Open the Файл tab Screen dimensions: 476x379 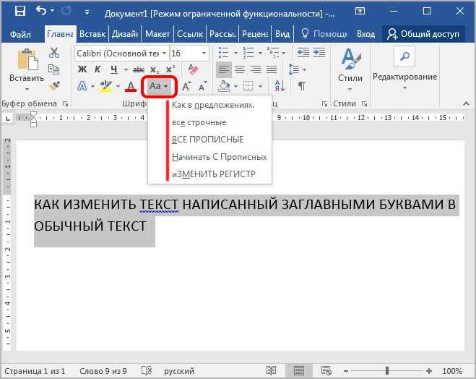click(20, 34)
